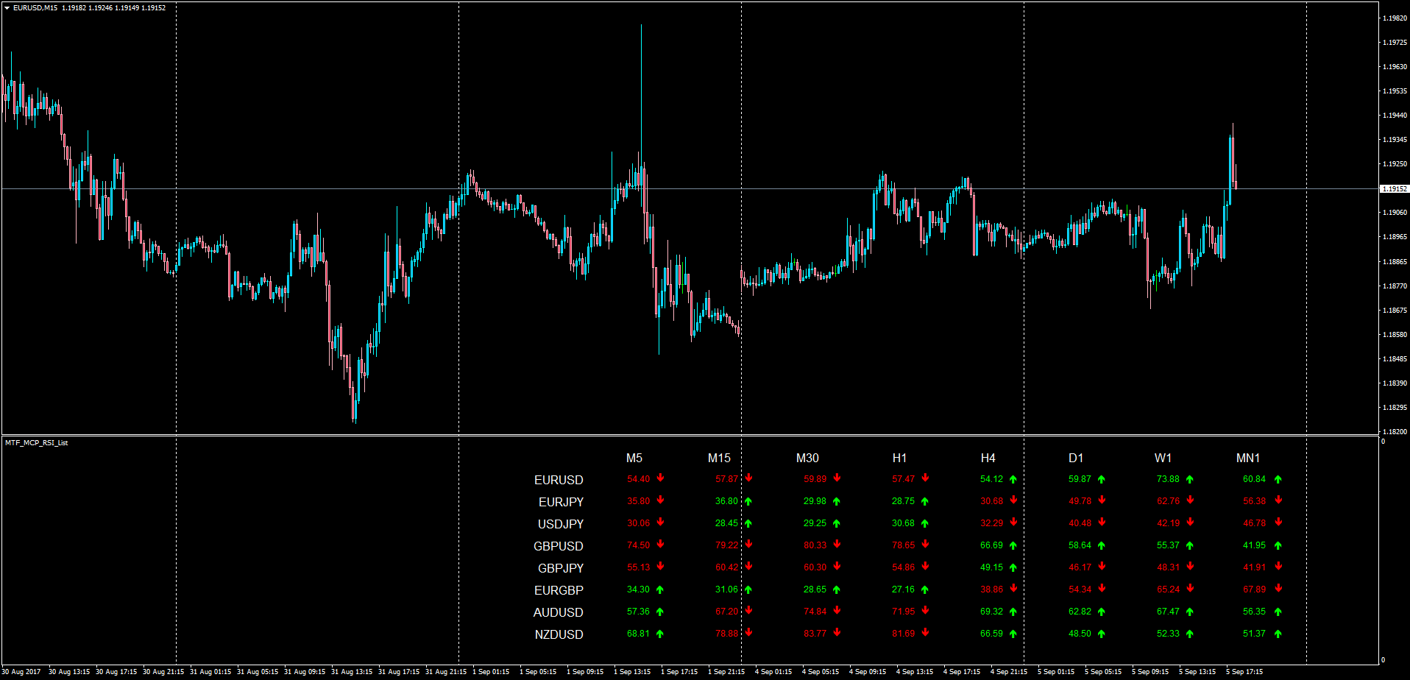The height and width of the screenshot is (680, 1410).
Task: Click the green up arrow beside GBPUSD 41.95
Action: [x=1278, y=545]
